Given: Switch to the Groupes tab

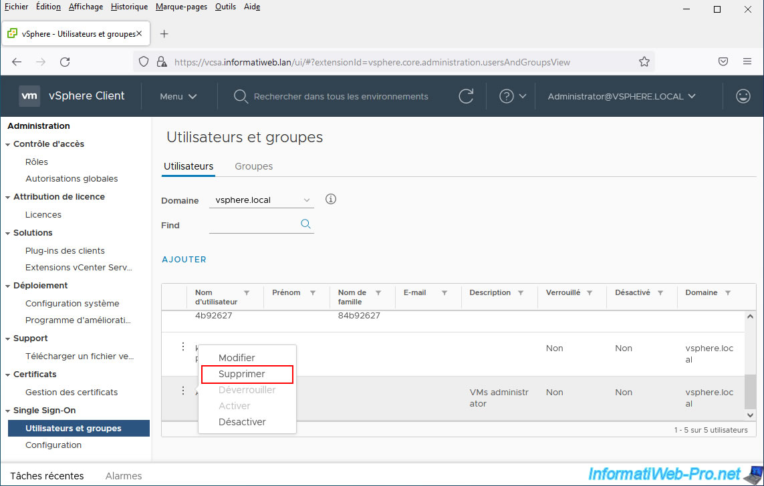Looking at the screenshot, I should (253, 166).
